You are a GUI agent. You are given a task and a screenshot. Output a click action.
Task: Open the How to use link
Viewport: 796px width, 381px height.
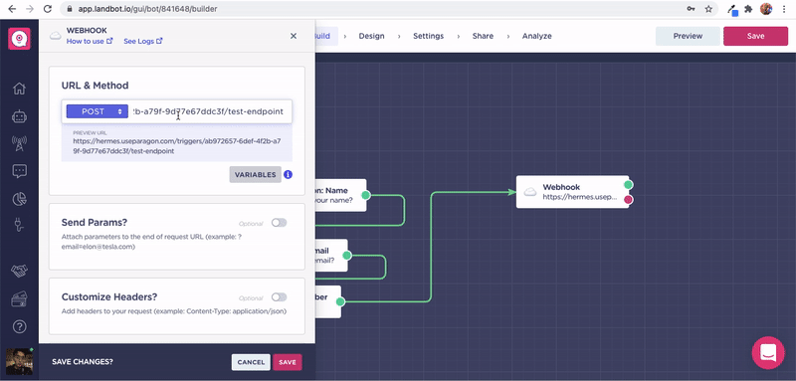pos(90,41)
